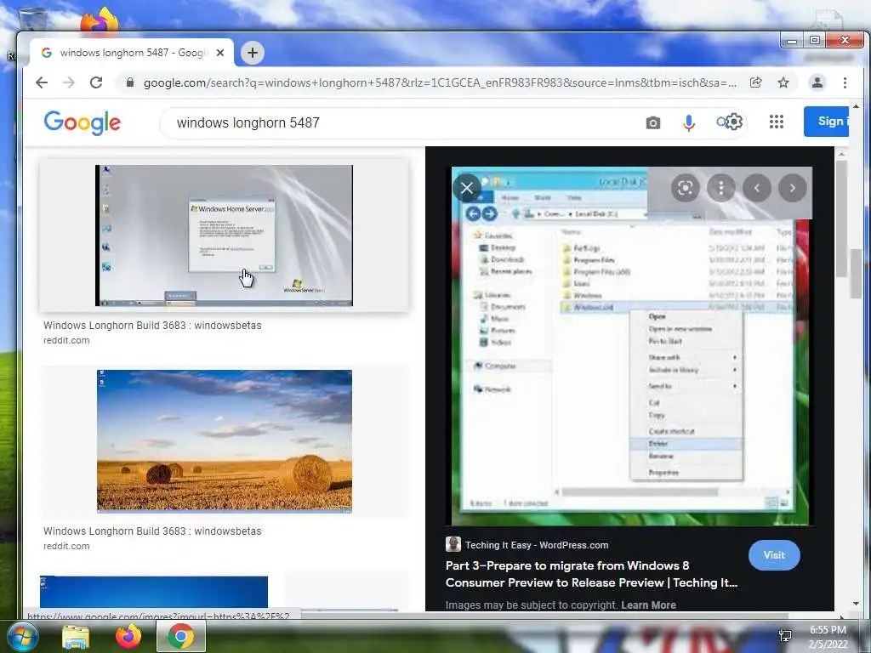
Task: Click the Google logo
Action: (83, 122)
